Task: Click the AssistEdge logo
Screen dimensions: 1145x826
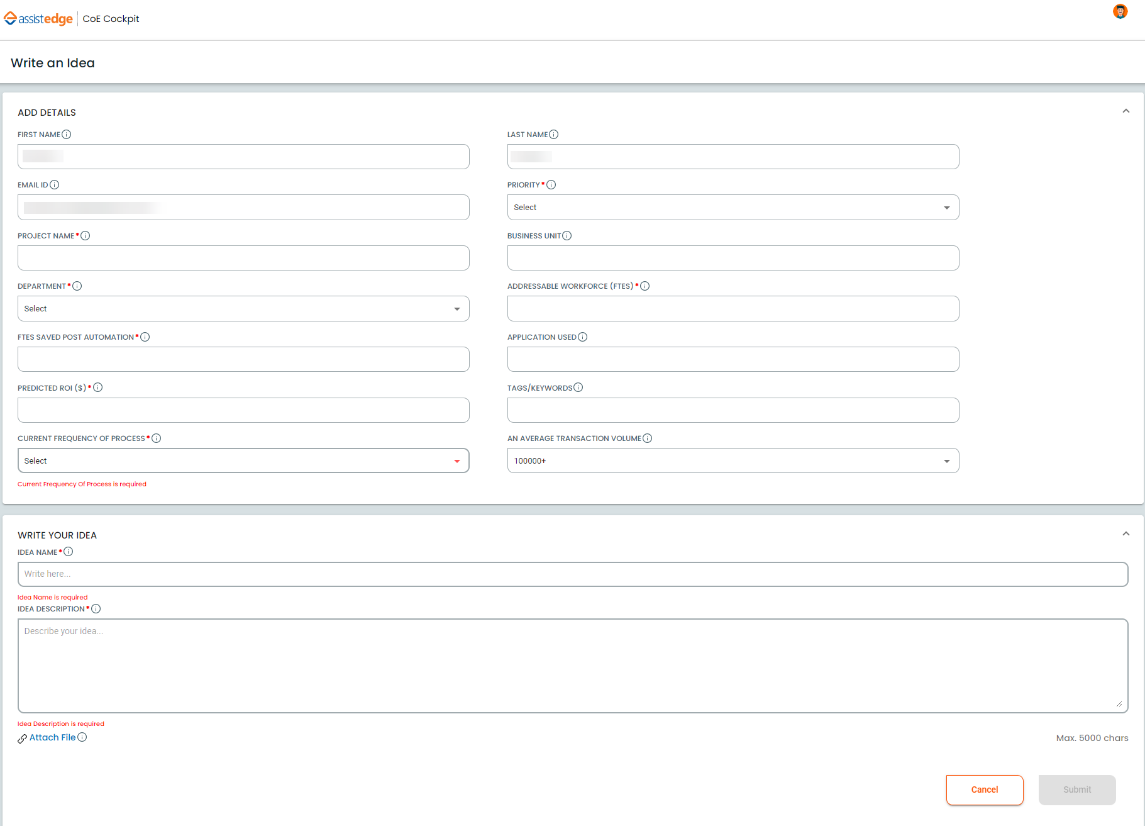Action: tap(38, 19)
